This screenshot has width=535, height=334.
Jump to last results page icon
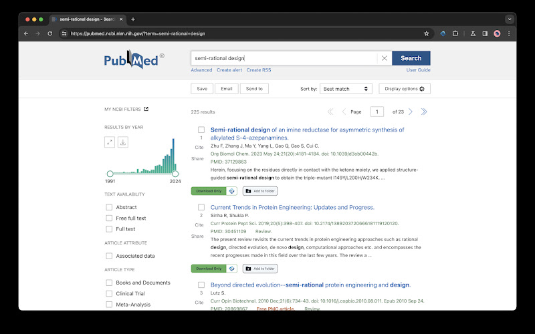point(424,112)
